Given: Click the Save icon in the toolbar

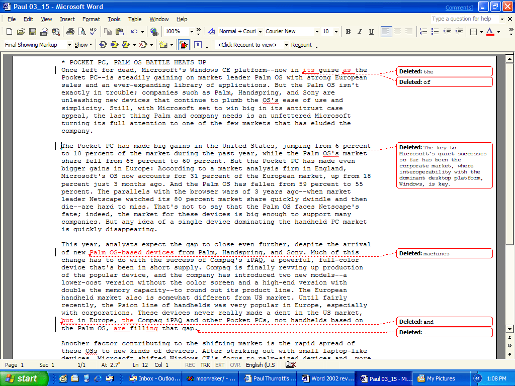Looking at the screenshot, I should coord(32,32).
